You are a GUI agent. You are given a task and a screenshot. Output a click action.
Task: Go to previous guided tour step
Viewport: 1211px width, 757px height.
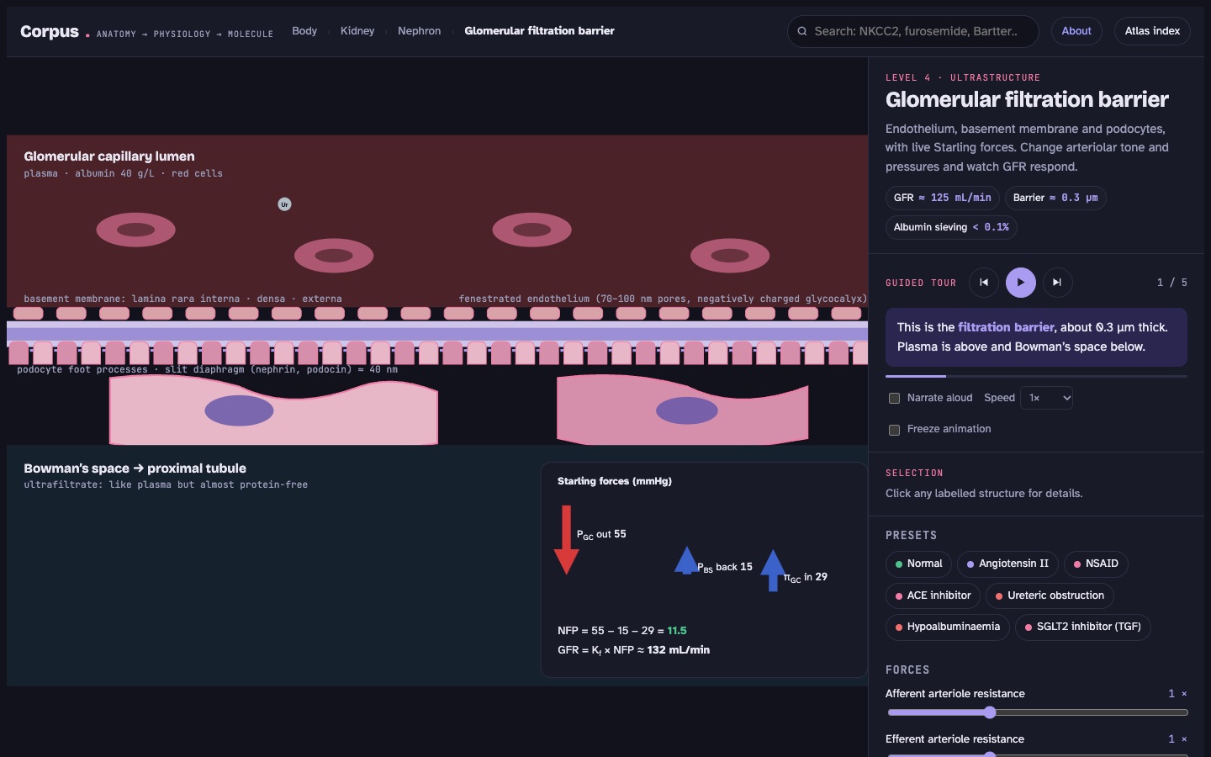[984, 283]
